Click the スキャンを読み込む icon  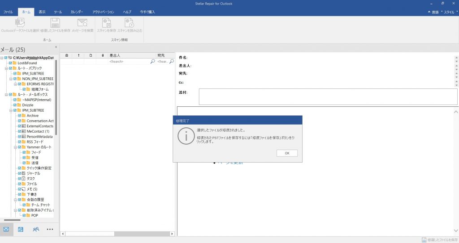129,22
